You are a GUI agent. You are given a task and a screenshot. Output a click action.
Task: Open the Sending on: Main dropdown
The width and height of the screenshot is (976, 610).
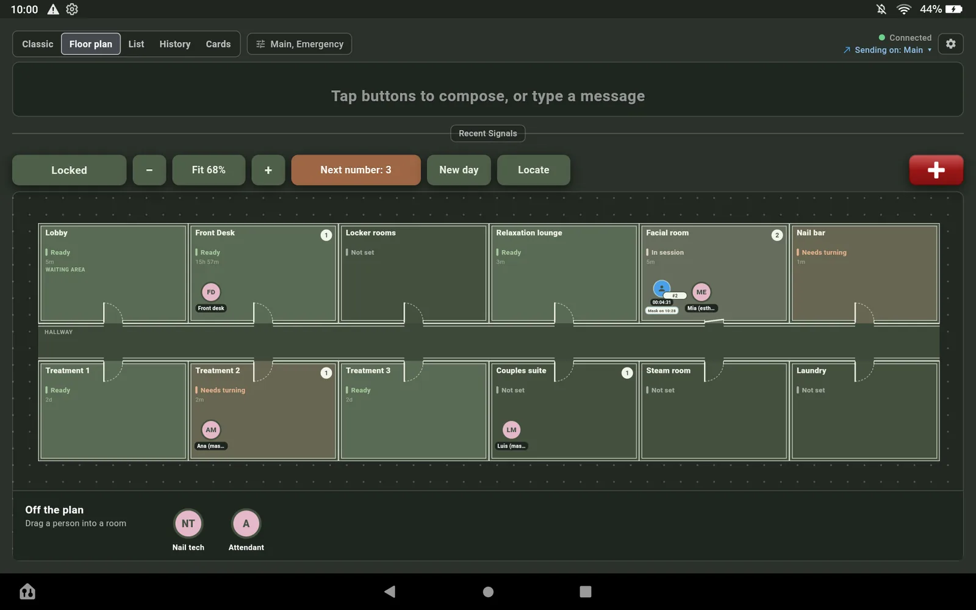pos(888,50)
